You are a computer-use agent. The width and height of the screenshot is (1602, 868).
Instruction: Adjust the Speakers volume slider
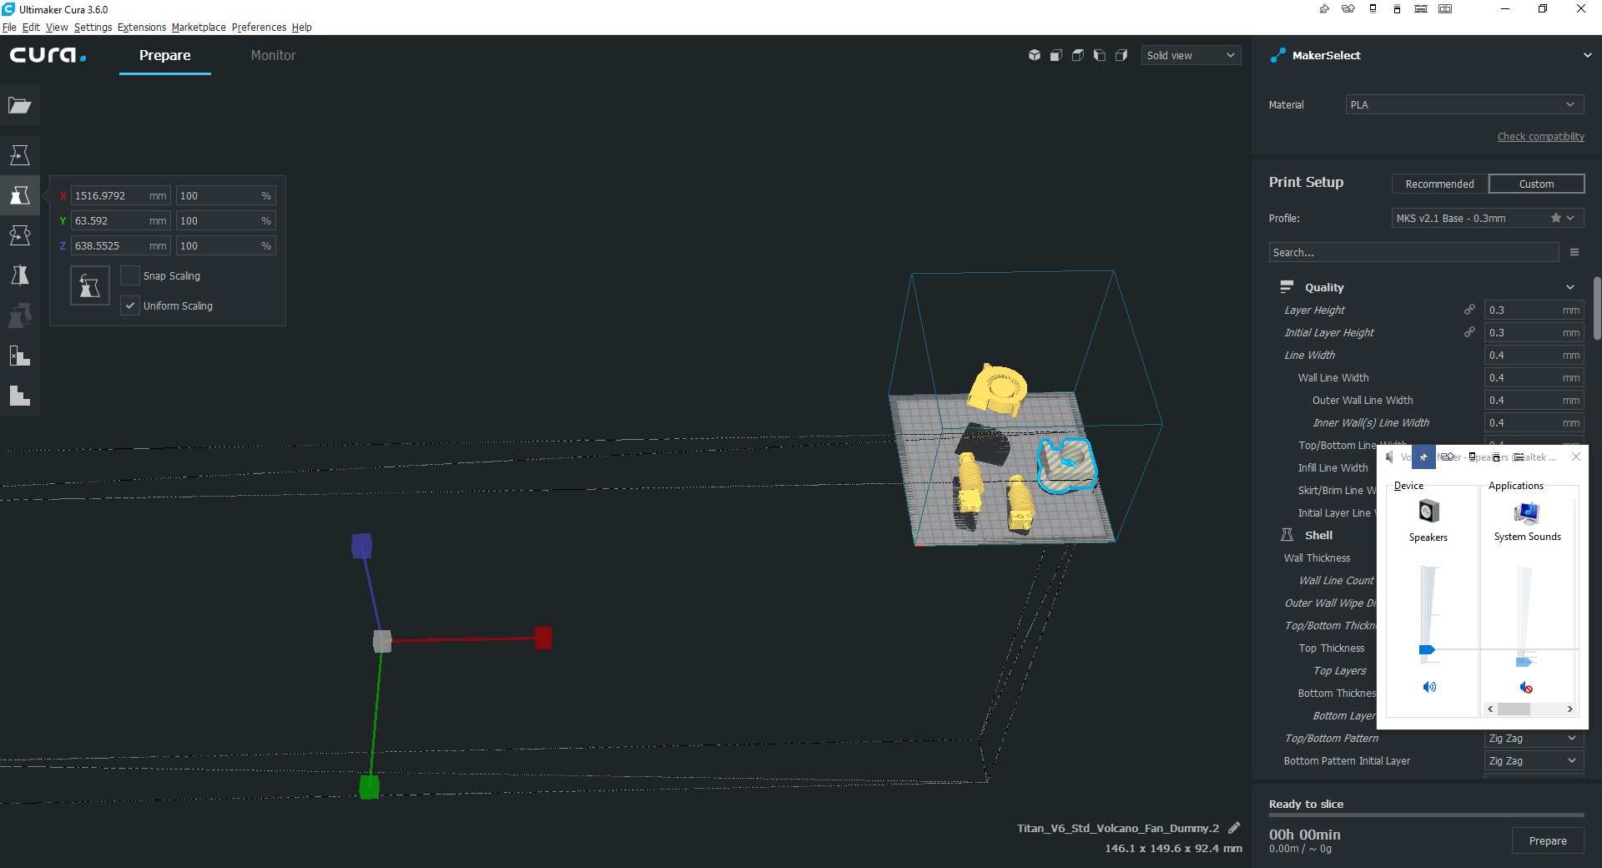coord(1427,649)
